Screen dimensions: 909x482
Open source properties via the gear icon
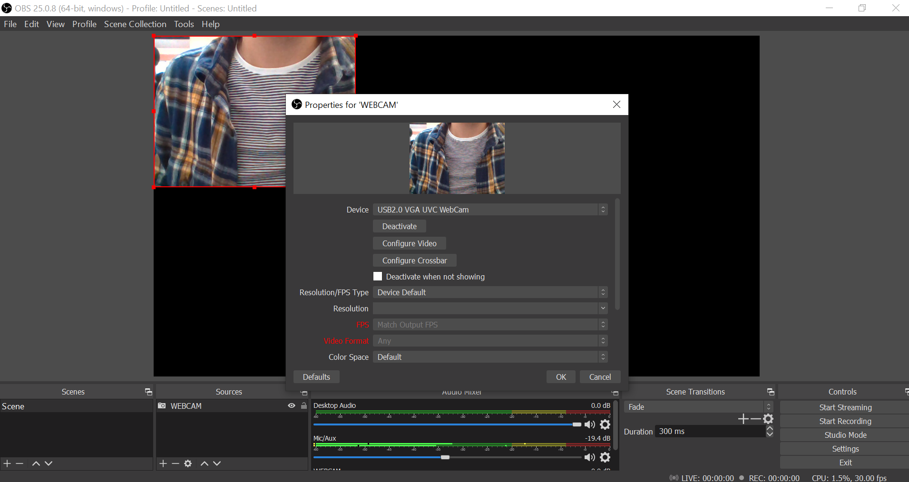(x=188, y=463)
